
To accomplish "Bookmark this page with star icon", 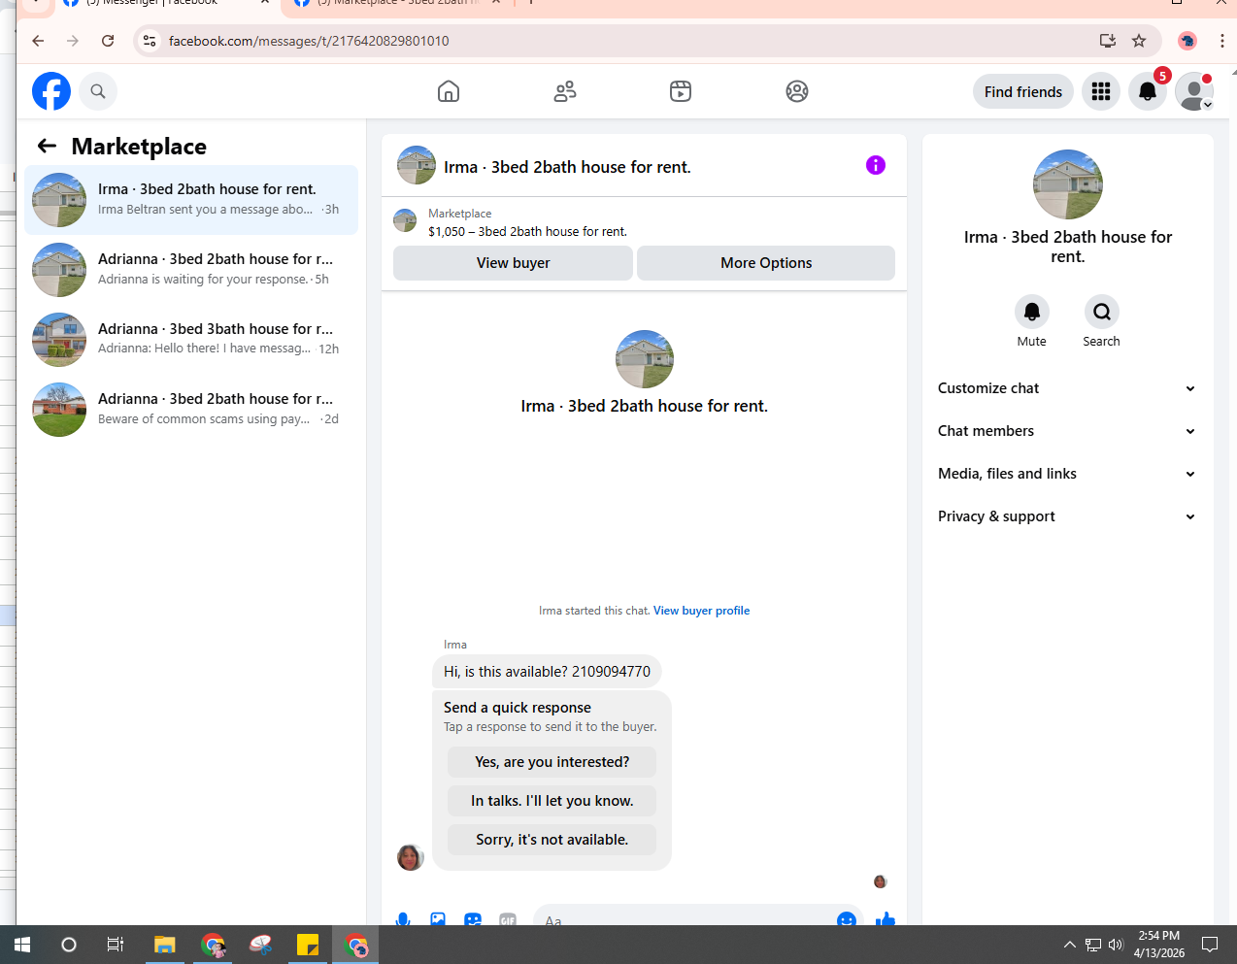I will click(x=1139, y=41).
